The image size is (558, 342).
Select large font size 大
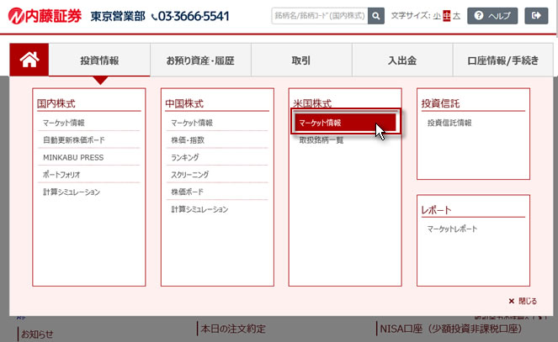tap(456, 16)
